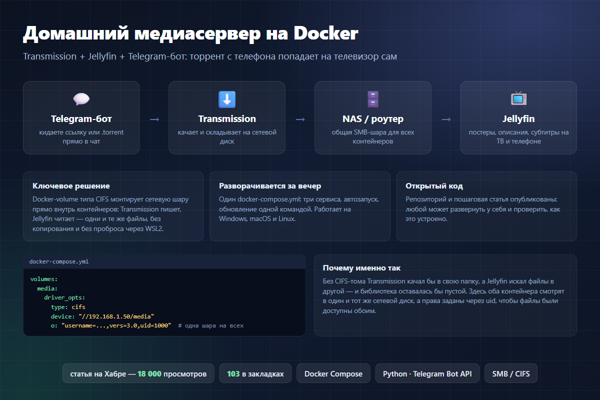Click text качает и складывает на сетевой диск
Image resolution: width=600 pixels, height=400 pixels.
click(x=227, y=136)
